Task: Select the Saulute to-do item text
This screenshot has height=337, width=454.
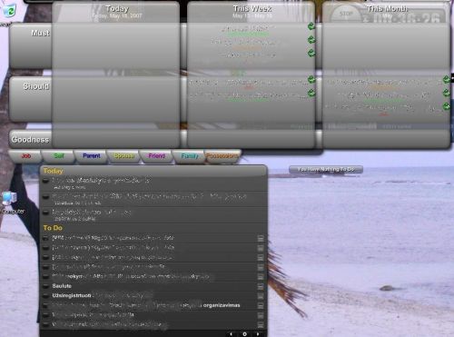Action: tap(62, 286)
